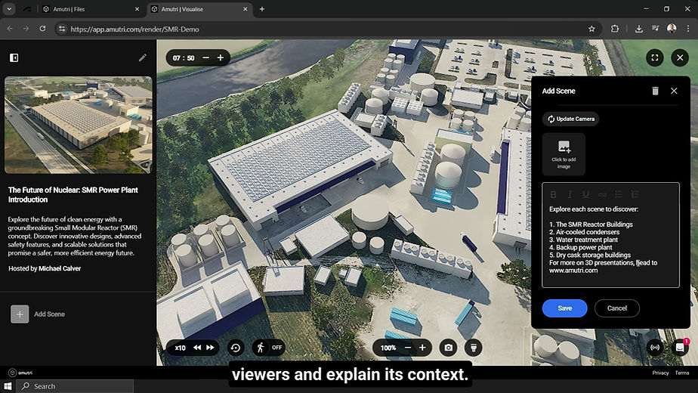Screen dimensions: 698x393
Task: Open tab search dropdown arrow
Action: [x=9, y=9]
